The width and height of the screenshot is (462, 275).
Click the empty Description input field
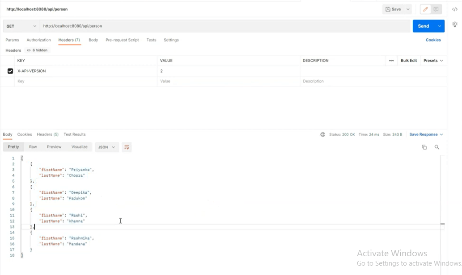tap(373, 81)
